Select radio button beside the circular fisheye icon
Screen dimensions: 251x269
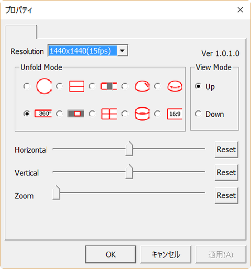point(27,86)
